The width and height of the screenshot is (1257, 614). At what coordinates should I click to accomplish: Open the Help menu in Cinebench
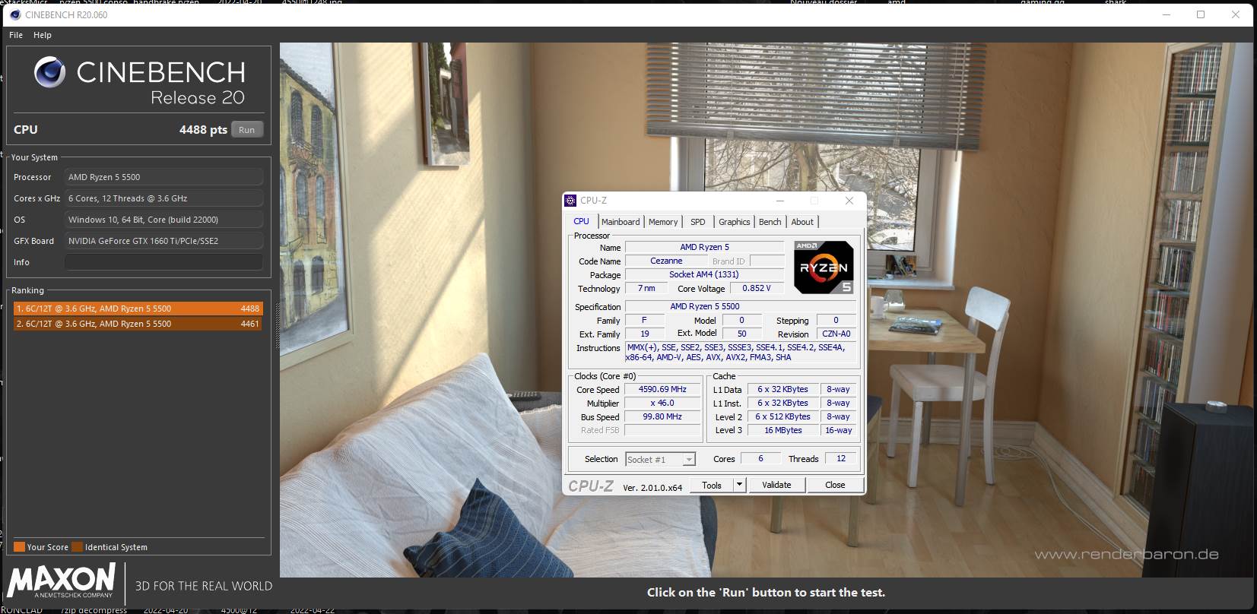(x=43, y=35)
